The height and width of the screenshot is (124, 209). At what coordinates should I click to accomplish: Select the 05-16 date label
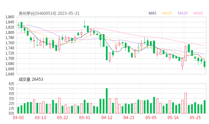[x=173, y=118]
